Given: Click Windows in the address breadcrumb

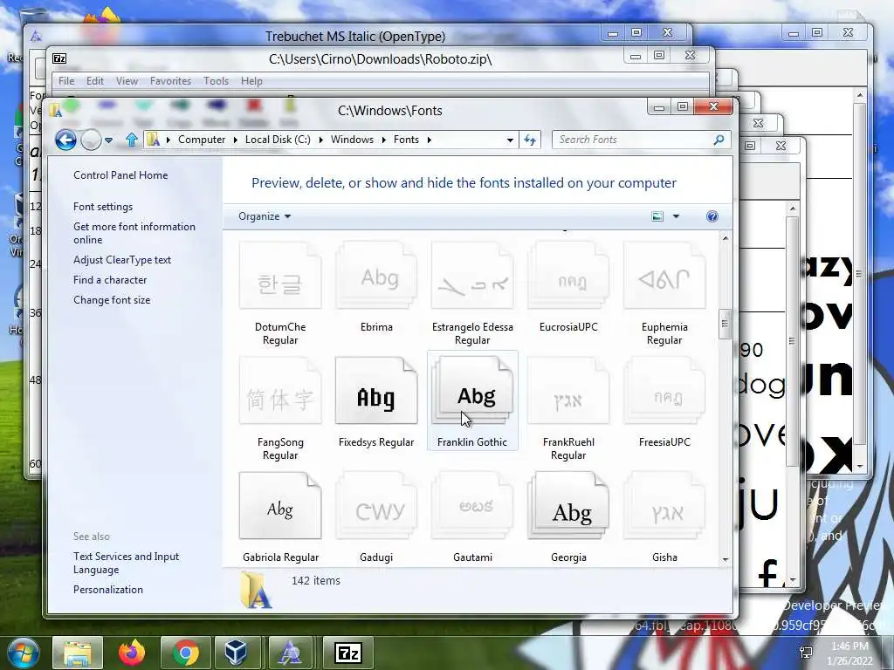Looking at the screenshot, I should click(352, 140).
